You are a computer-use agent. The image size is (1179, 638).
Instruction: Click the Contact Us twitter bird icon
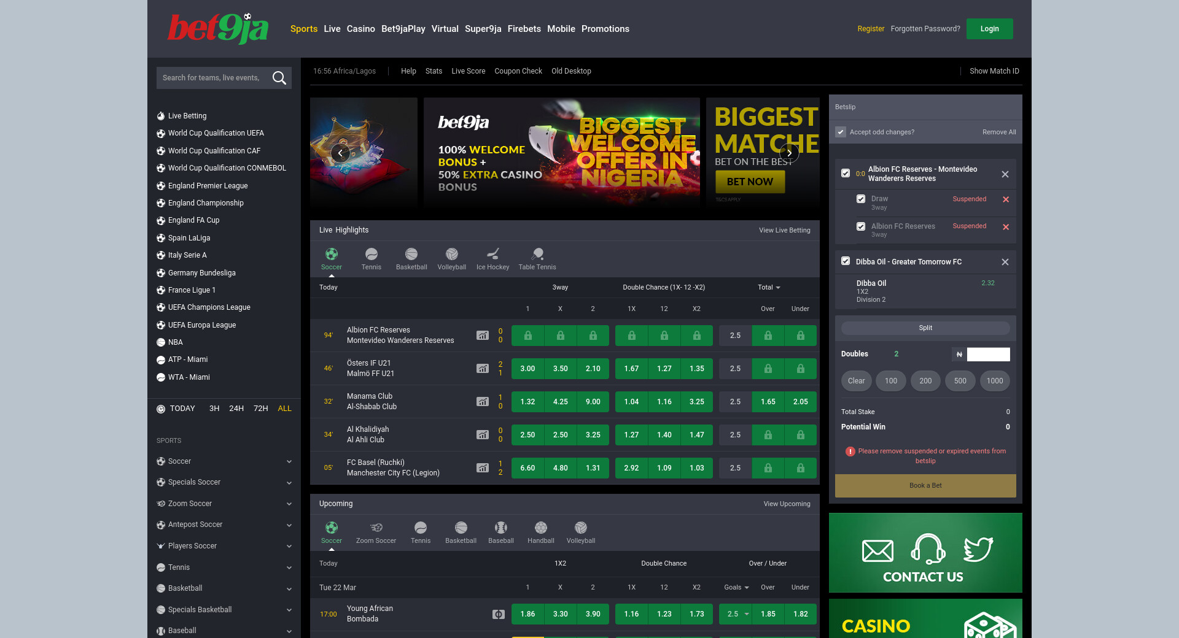point(978,549)
